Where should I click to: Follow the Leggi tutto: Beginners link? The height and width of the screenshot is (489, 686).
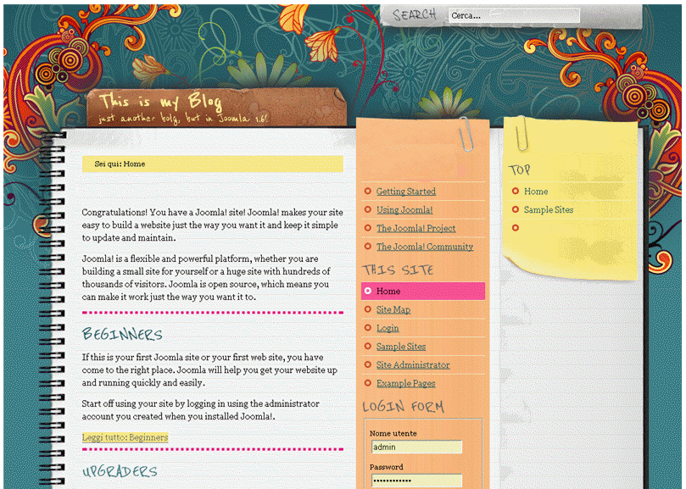coord(125,437)
